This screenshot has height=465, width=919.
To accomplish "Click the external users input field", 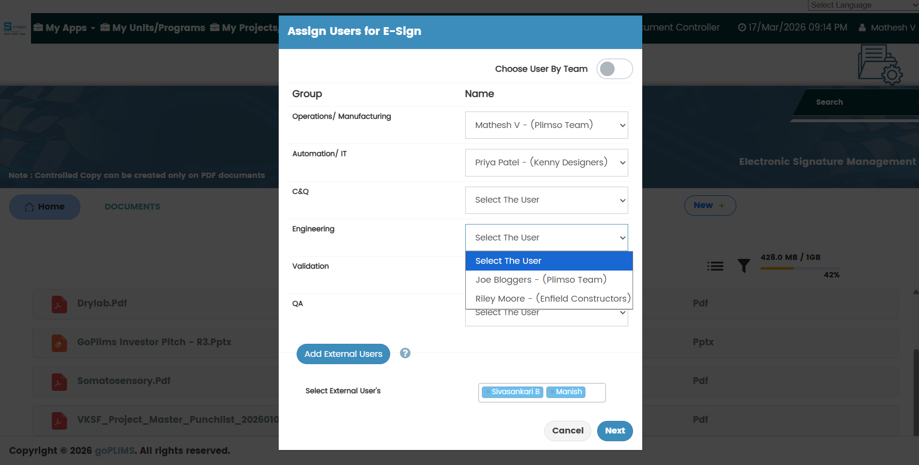I will [x=595, y=392].
